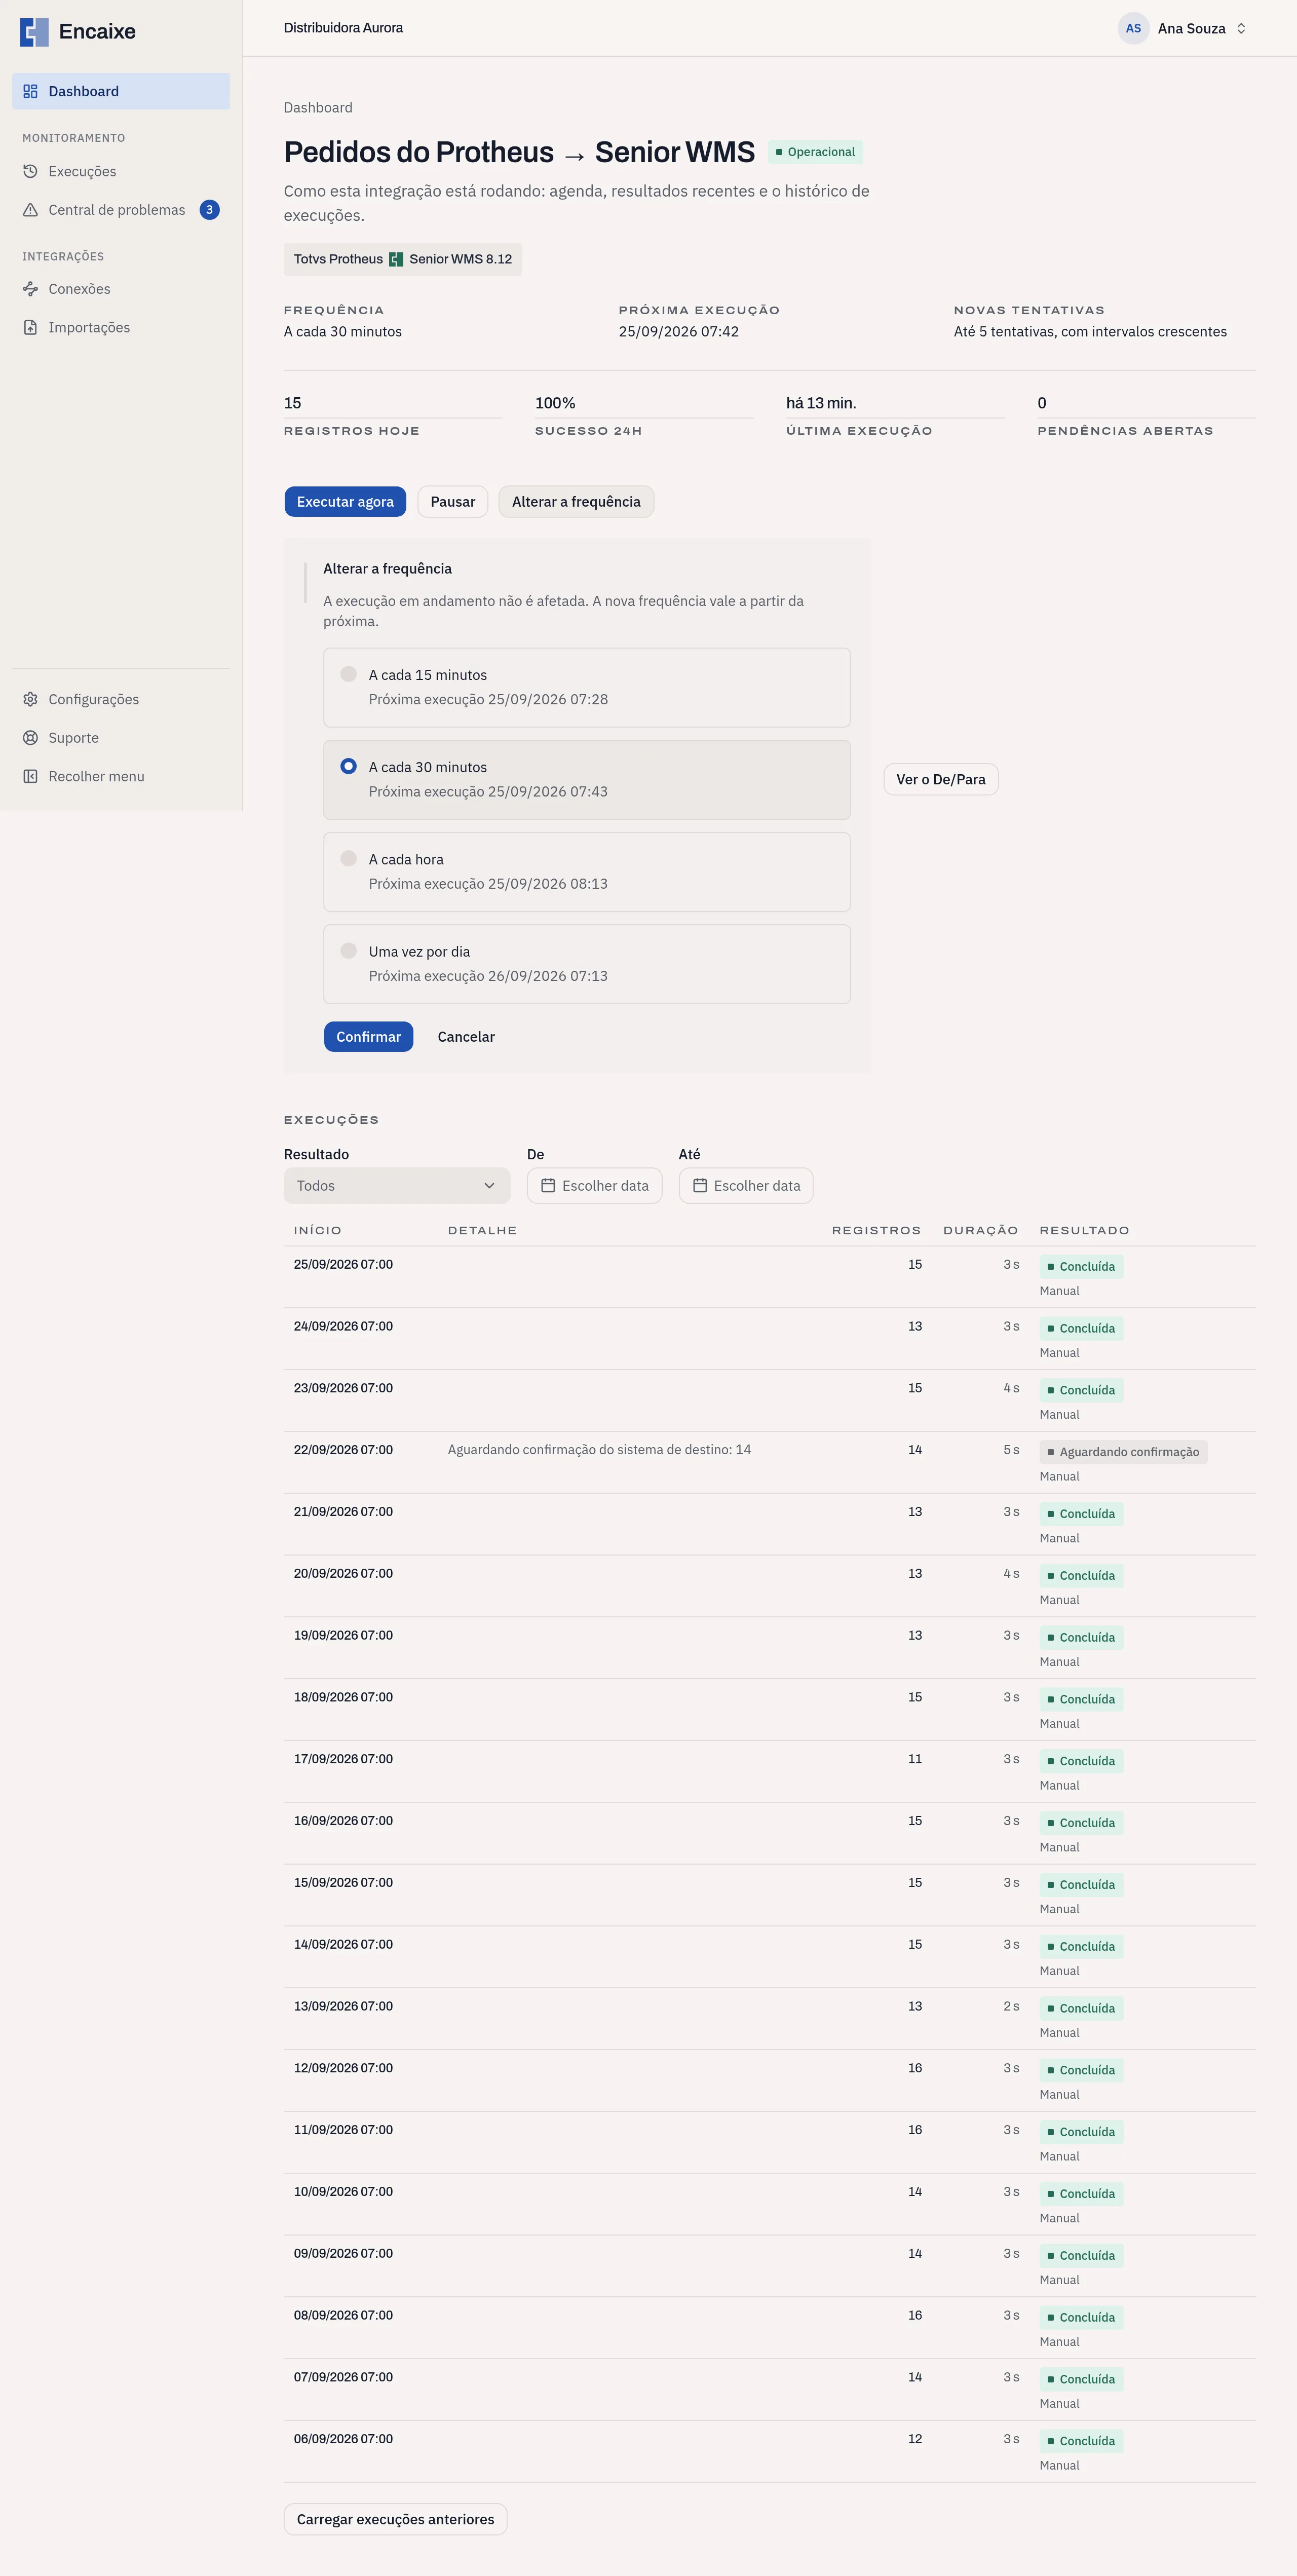
Task: Click the Distribuidora Aurora organization name
Action: [343, 28]
